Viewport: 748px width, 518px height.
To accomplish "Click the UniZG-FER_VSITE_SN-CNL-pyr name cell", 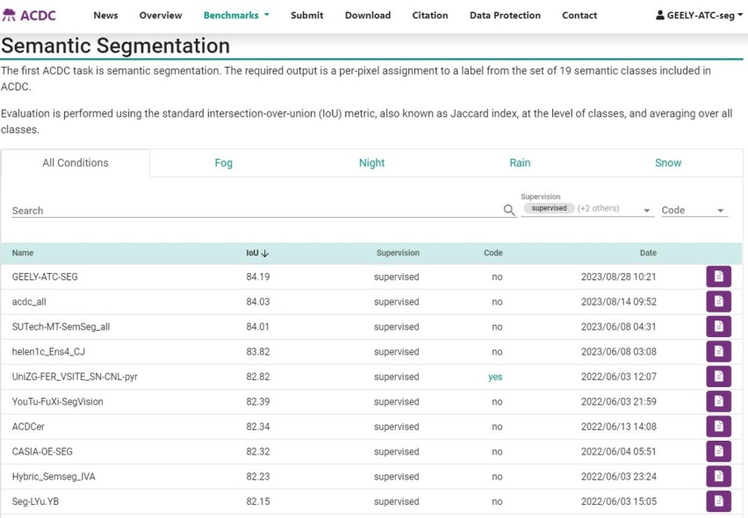I will pos(75,377).
